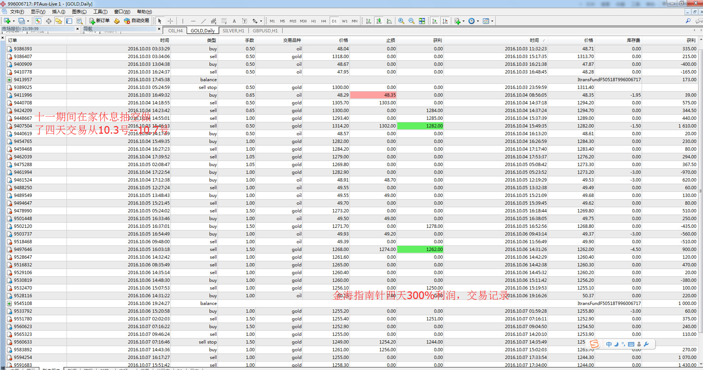Toggle the AutoTrading (自动交易) button

click(x=137, y=21)
